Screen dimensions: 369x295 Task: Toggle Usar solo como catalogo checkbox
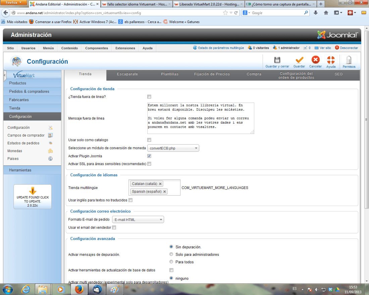pos(149,140)
